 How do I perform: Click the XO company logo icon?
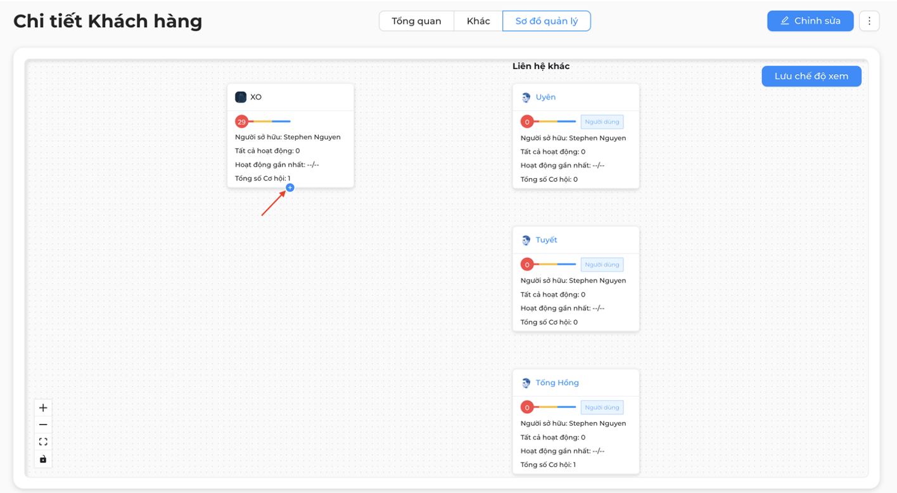pyautogui.click(x=241, y=97)
